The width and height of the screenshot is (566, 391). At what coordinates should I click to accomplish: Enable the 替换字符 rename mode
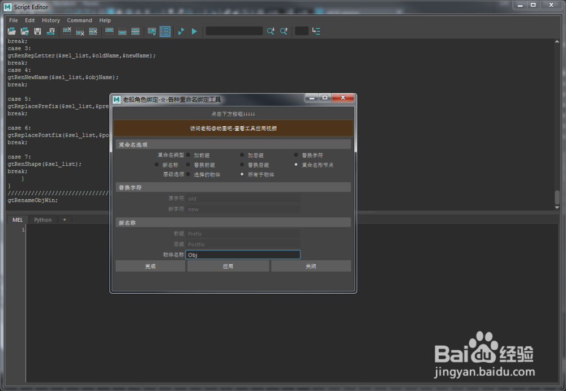click(295, 155)
